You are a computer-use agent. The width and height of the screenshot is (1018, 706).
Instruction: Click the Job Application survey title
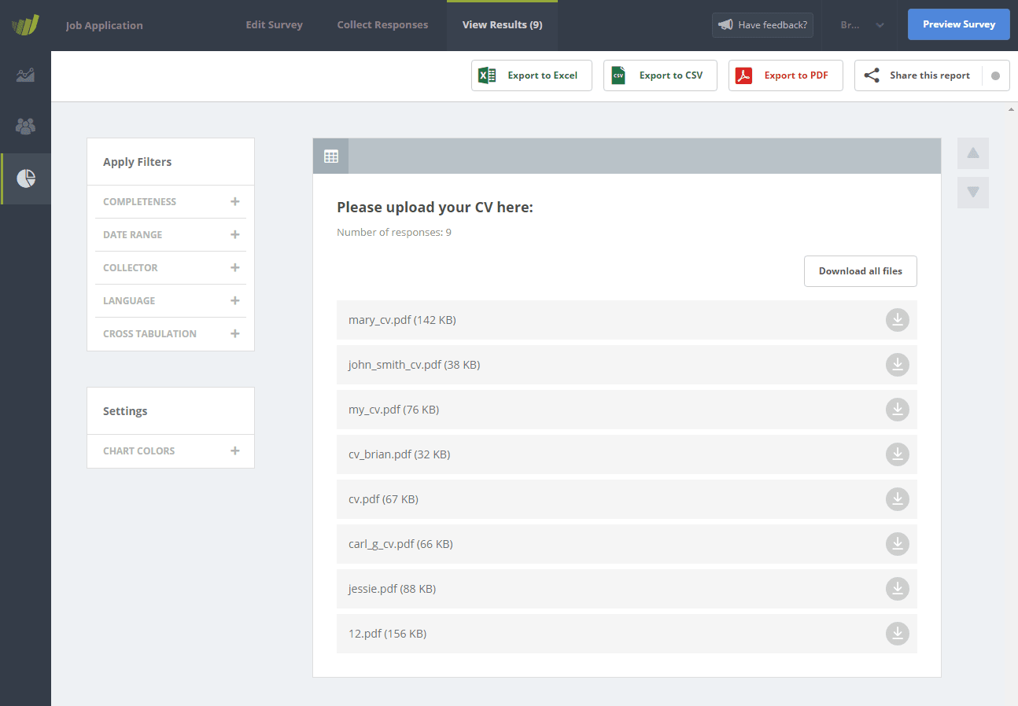click(105, 25)
